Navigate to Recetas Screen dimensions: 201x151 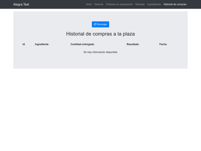[140, 4]
